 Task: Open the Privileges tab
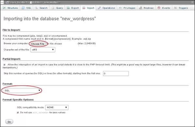click(x=127, y=8)
